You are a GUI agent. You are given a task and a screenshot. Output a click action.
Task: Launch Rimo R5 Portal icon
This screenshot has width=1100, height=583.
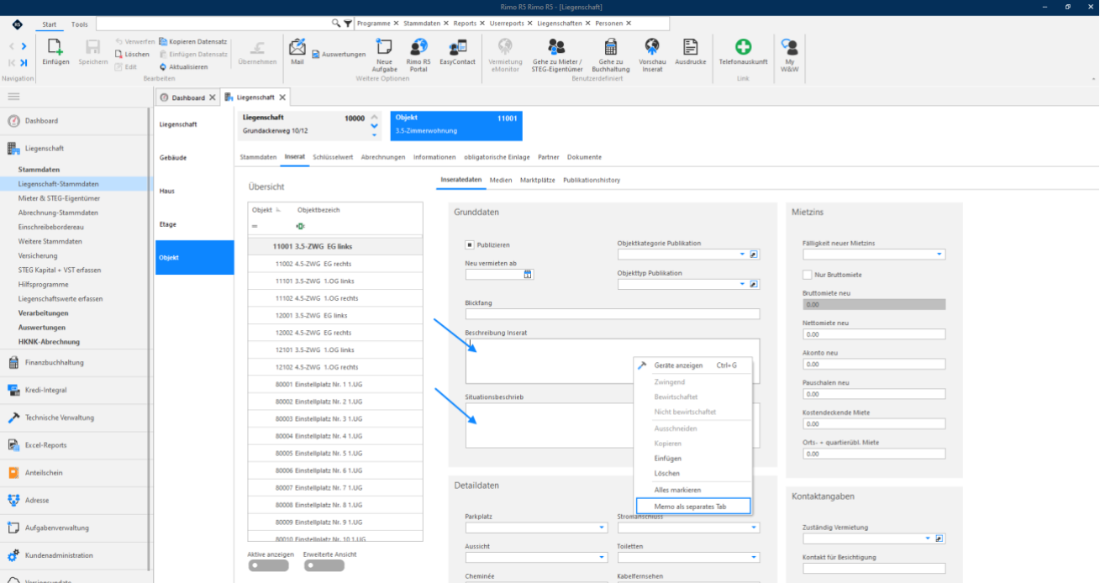point(418,46)
